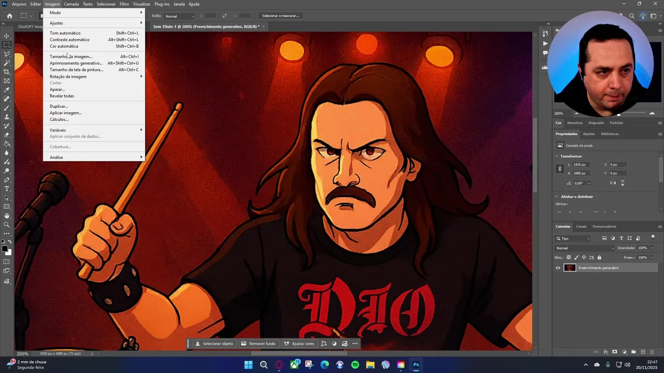Create a new layer group
664x373 pixels.
634,352
